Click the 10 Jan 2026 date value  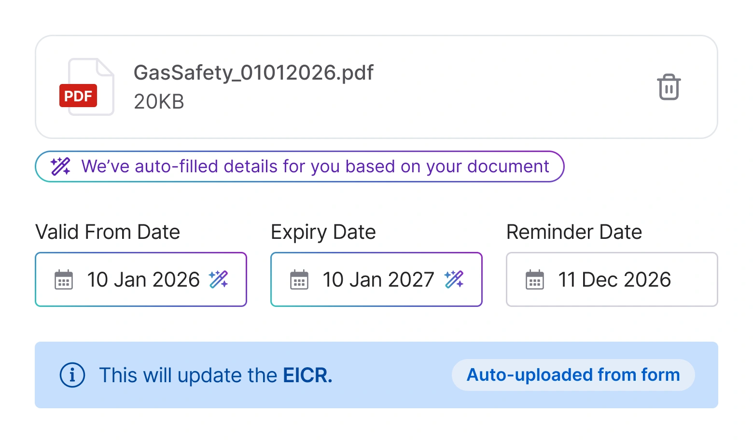(143, 280)
